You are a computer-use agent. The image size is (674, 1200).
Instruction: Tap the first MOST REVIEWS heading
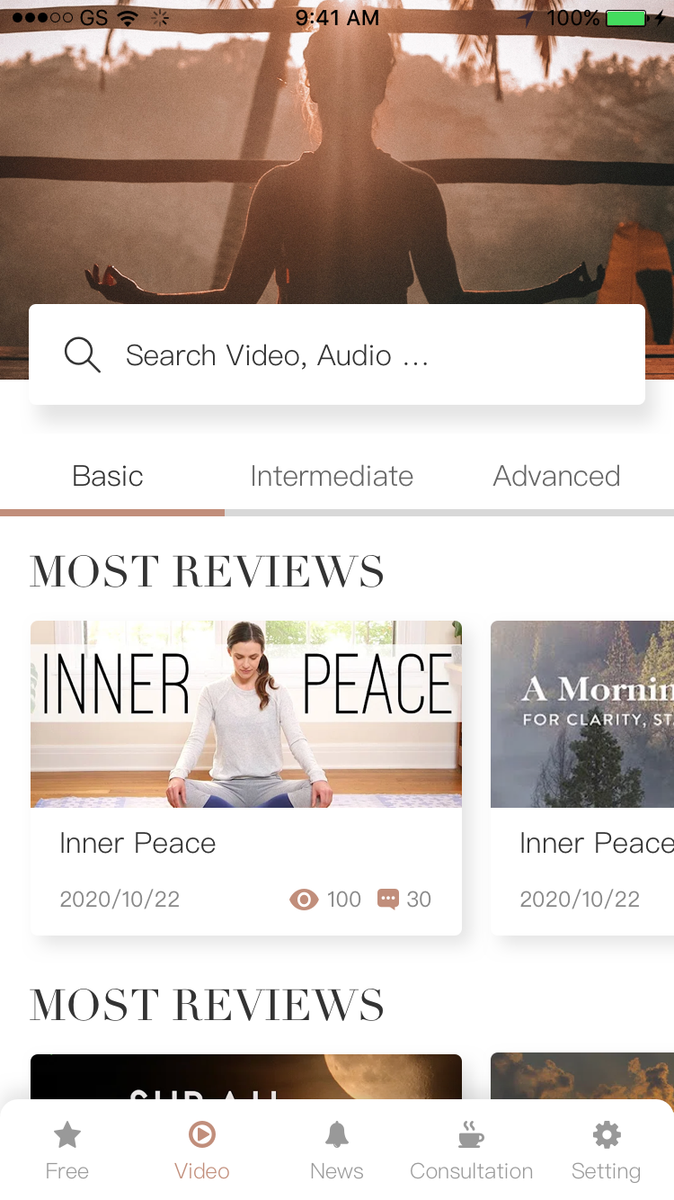point(207,572)
